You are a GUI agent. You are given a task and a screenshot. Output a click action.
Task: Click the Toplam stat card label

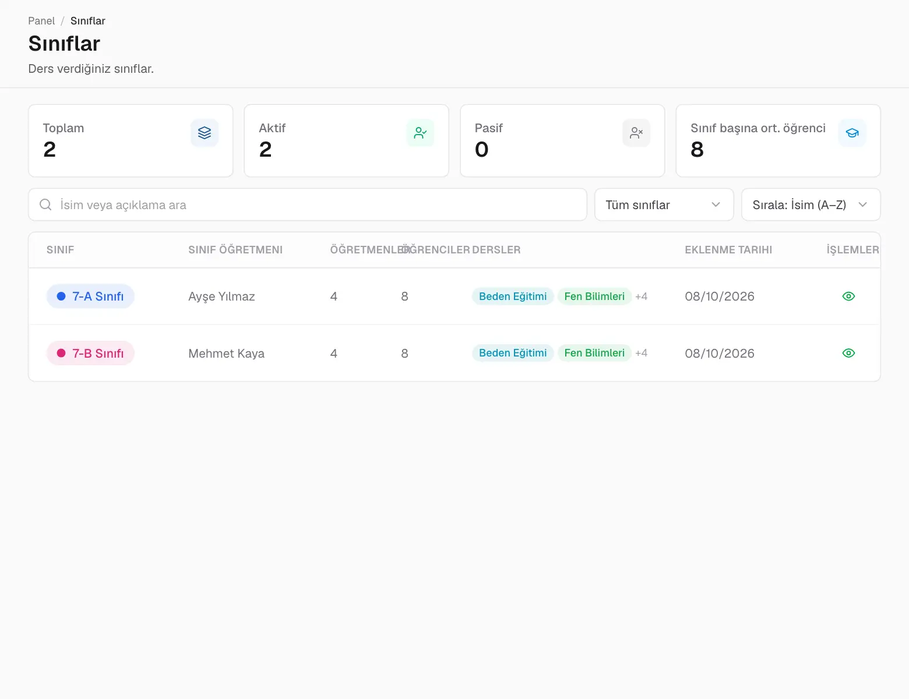coord(64,128)
